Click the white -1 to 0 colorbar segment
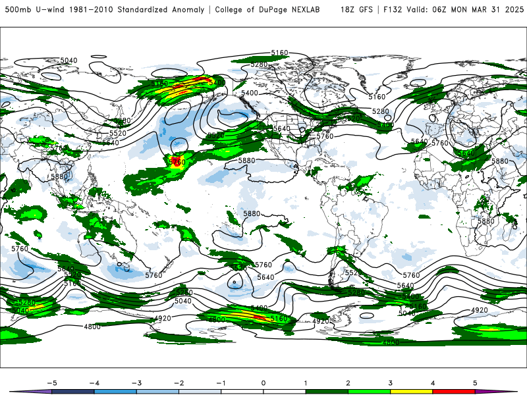Image resolution: width=527 pixels, height=395 pixels. pos(242,392)
